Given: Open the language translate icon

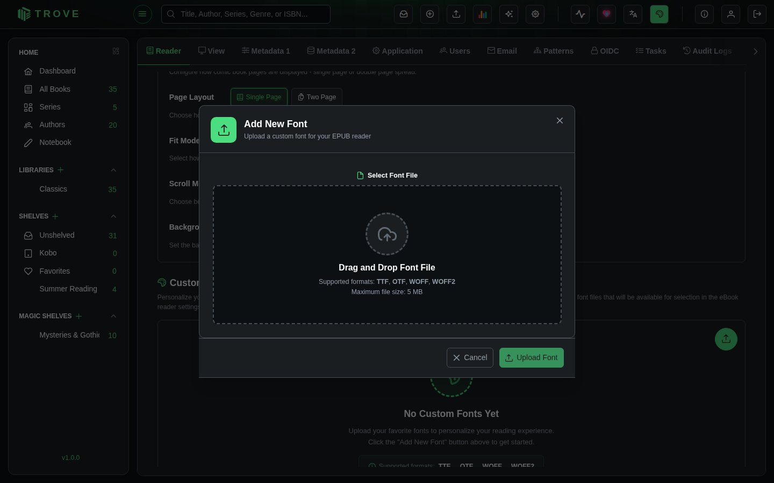Looking at the screenshot, I should 633,14.
